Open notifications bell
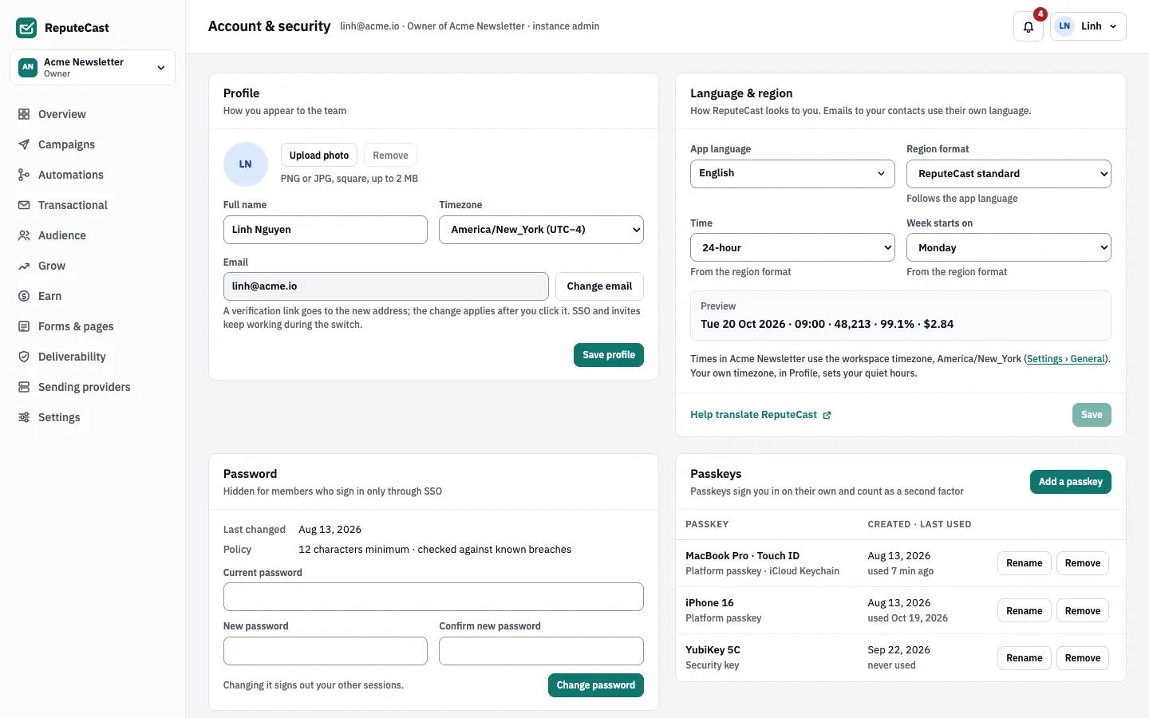Viewport: 1149px width, 718px height. click(x=1029, y=26)
